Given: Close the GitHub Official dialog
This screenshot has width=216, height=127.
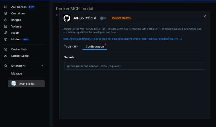Looking at the screenshot, I should pos(205,16).
